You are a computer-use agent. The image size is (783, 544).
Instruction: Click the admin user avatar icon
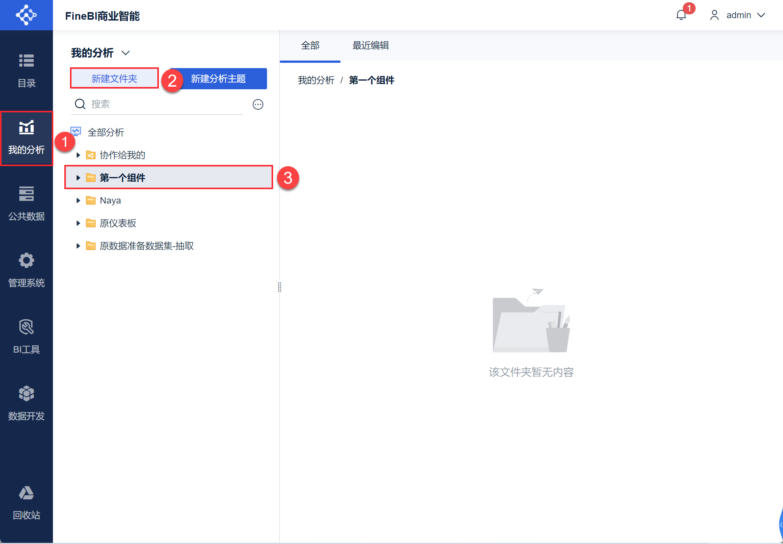[x=714, y=15]
